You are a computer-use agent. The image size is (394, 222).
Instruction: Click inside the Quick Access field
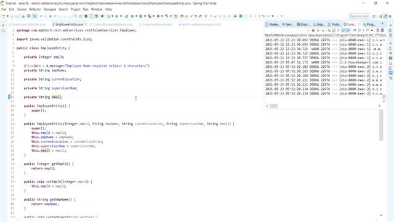[x=358, y=16]
